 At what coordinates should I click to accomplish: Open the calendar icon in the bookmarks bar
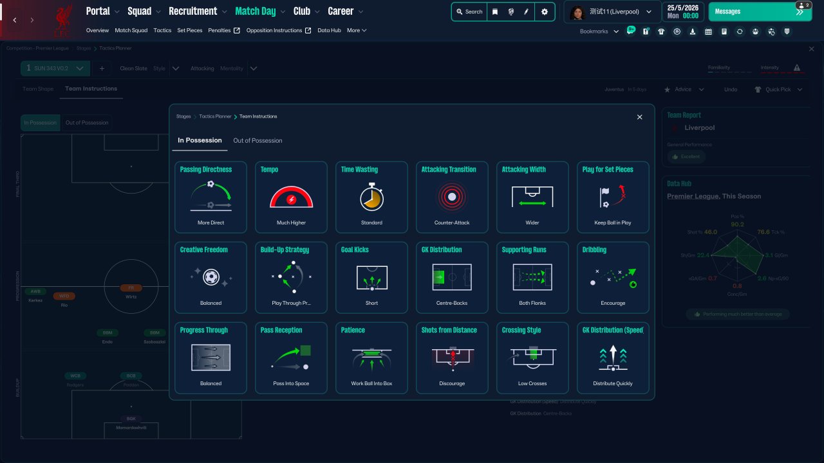pyautogui.click(x=708, y=32)
